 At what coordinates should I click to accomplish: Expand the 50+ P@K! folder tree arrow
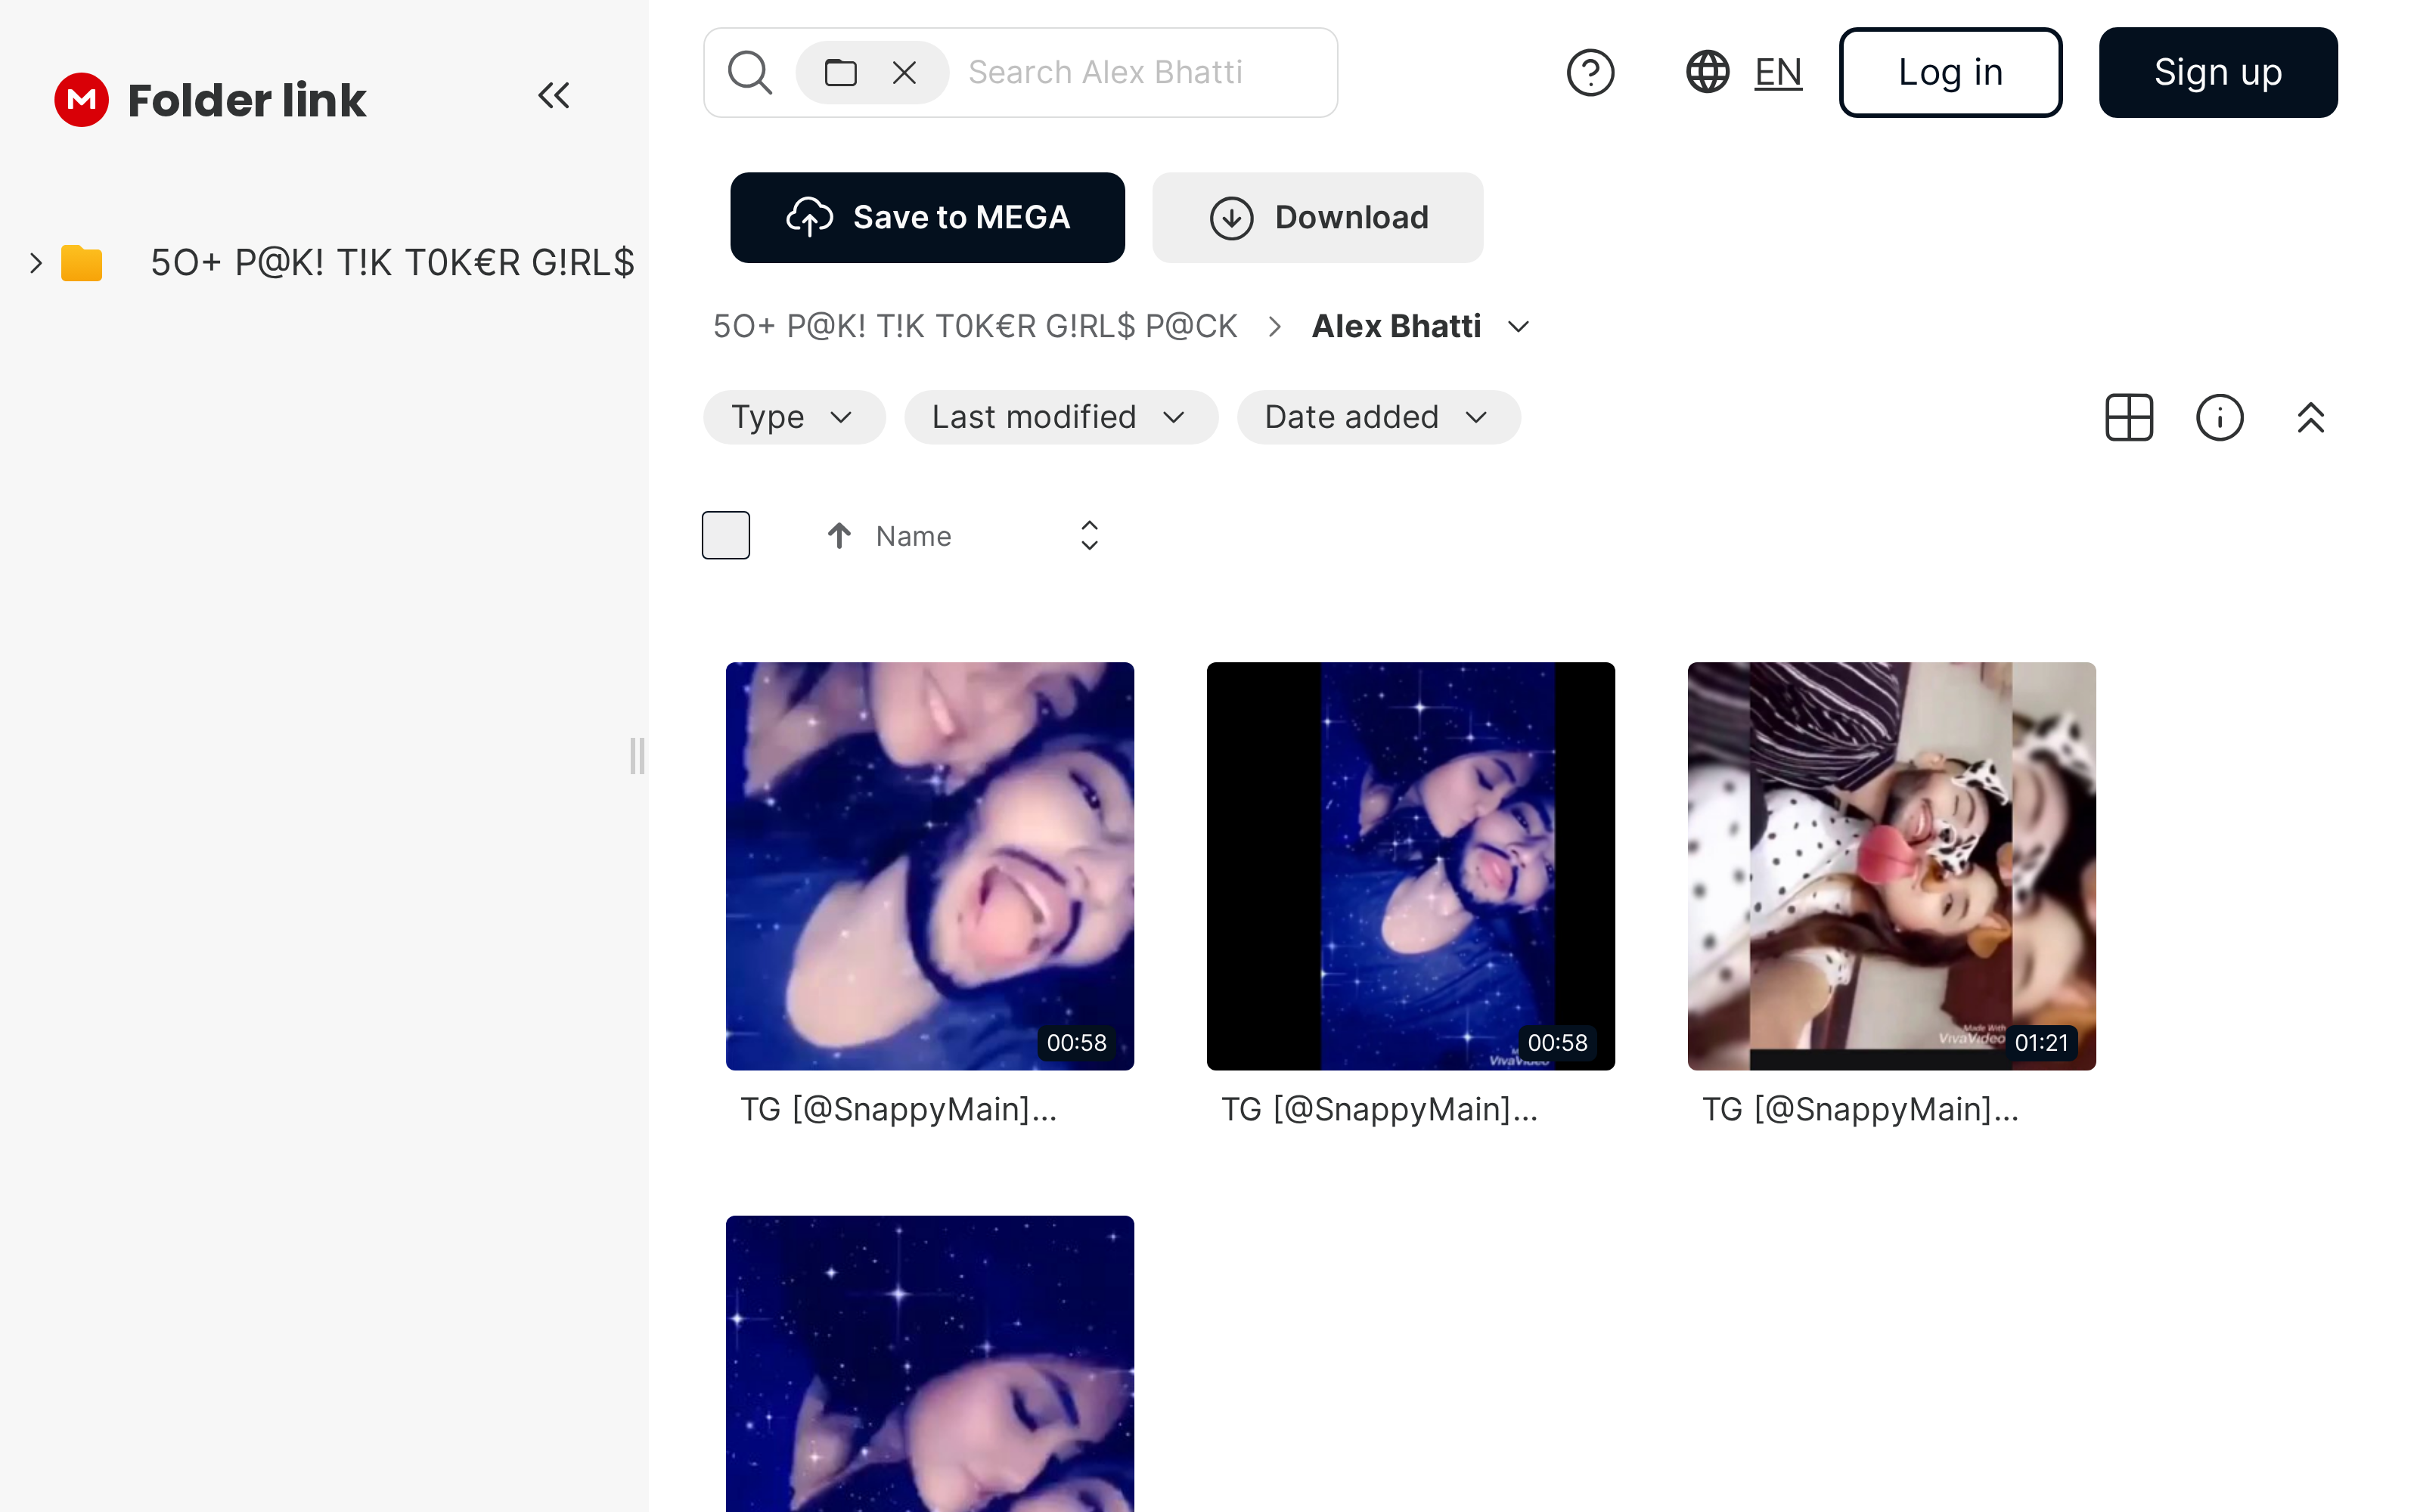36,263
